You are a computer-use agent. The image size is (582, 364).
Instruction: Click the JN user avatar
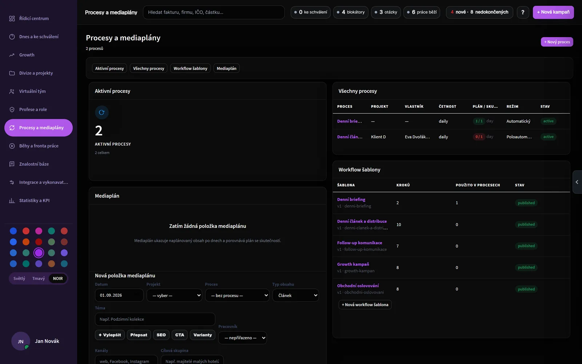[21, 341]
